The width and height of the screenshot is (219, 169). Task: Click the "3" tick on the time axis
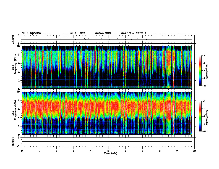tap(74, 151)
